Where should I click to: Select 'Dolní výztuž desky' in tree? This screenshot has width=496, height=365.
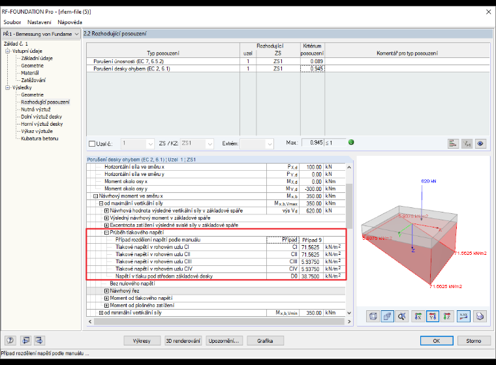pos(41,117)
